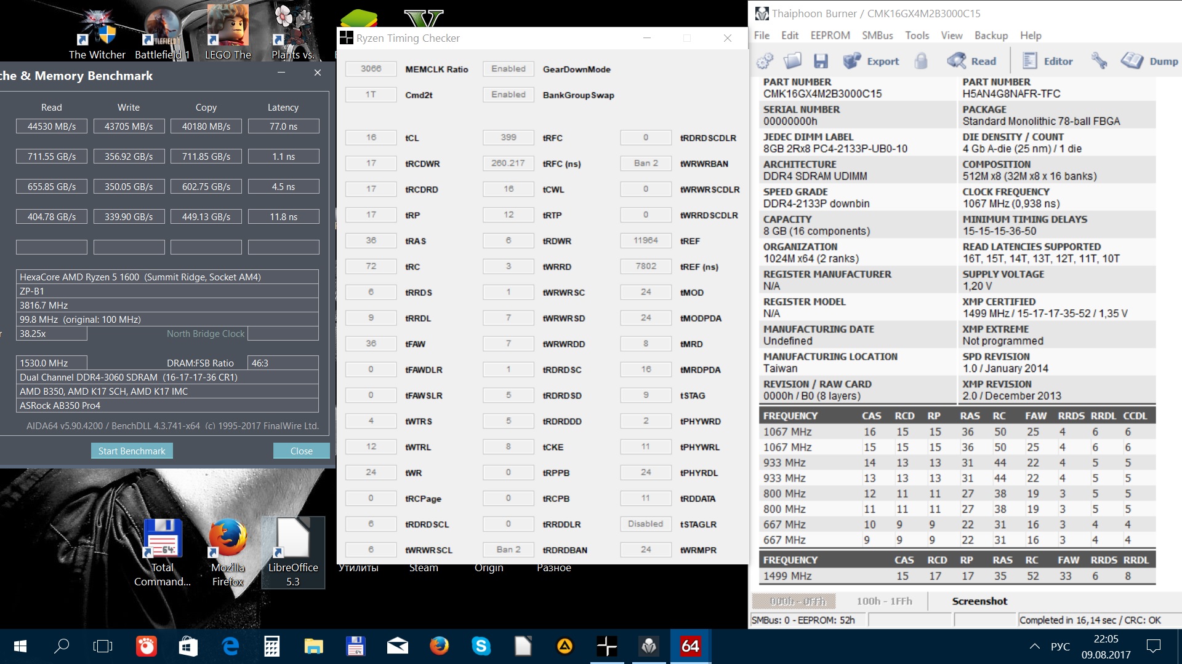Click the Close button in AIDA64 benchmark
Image resolution: width=1182 pixels, height=664 pixels.
(301, 451)
